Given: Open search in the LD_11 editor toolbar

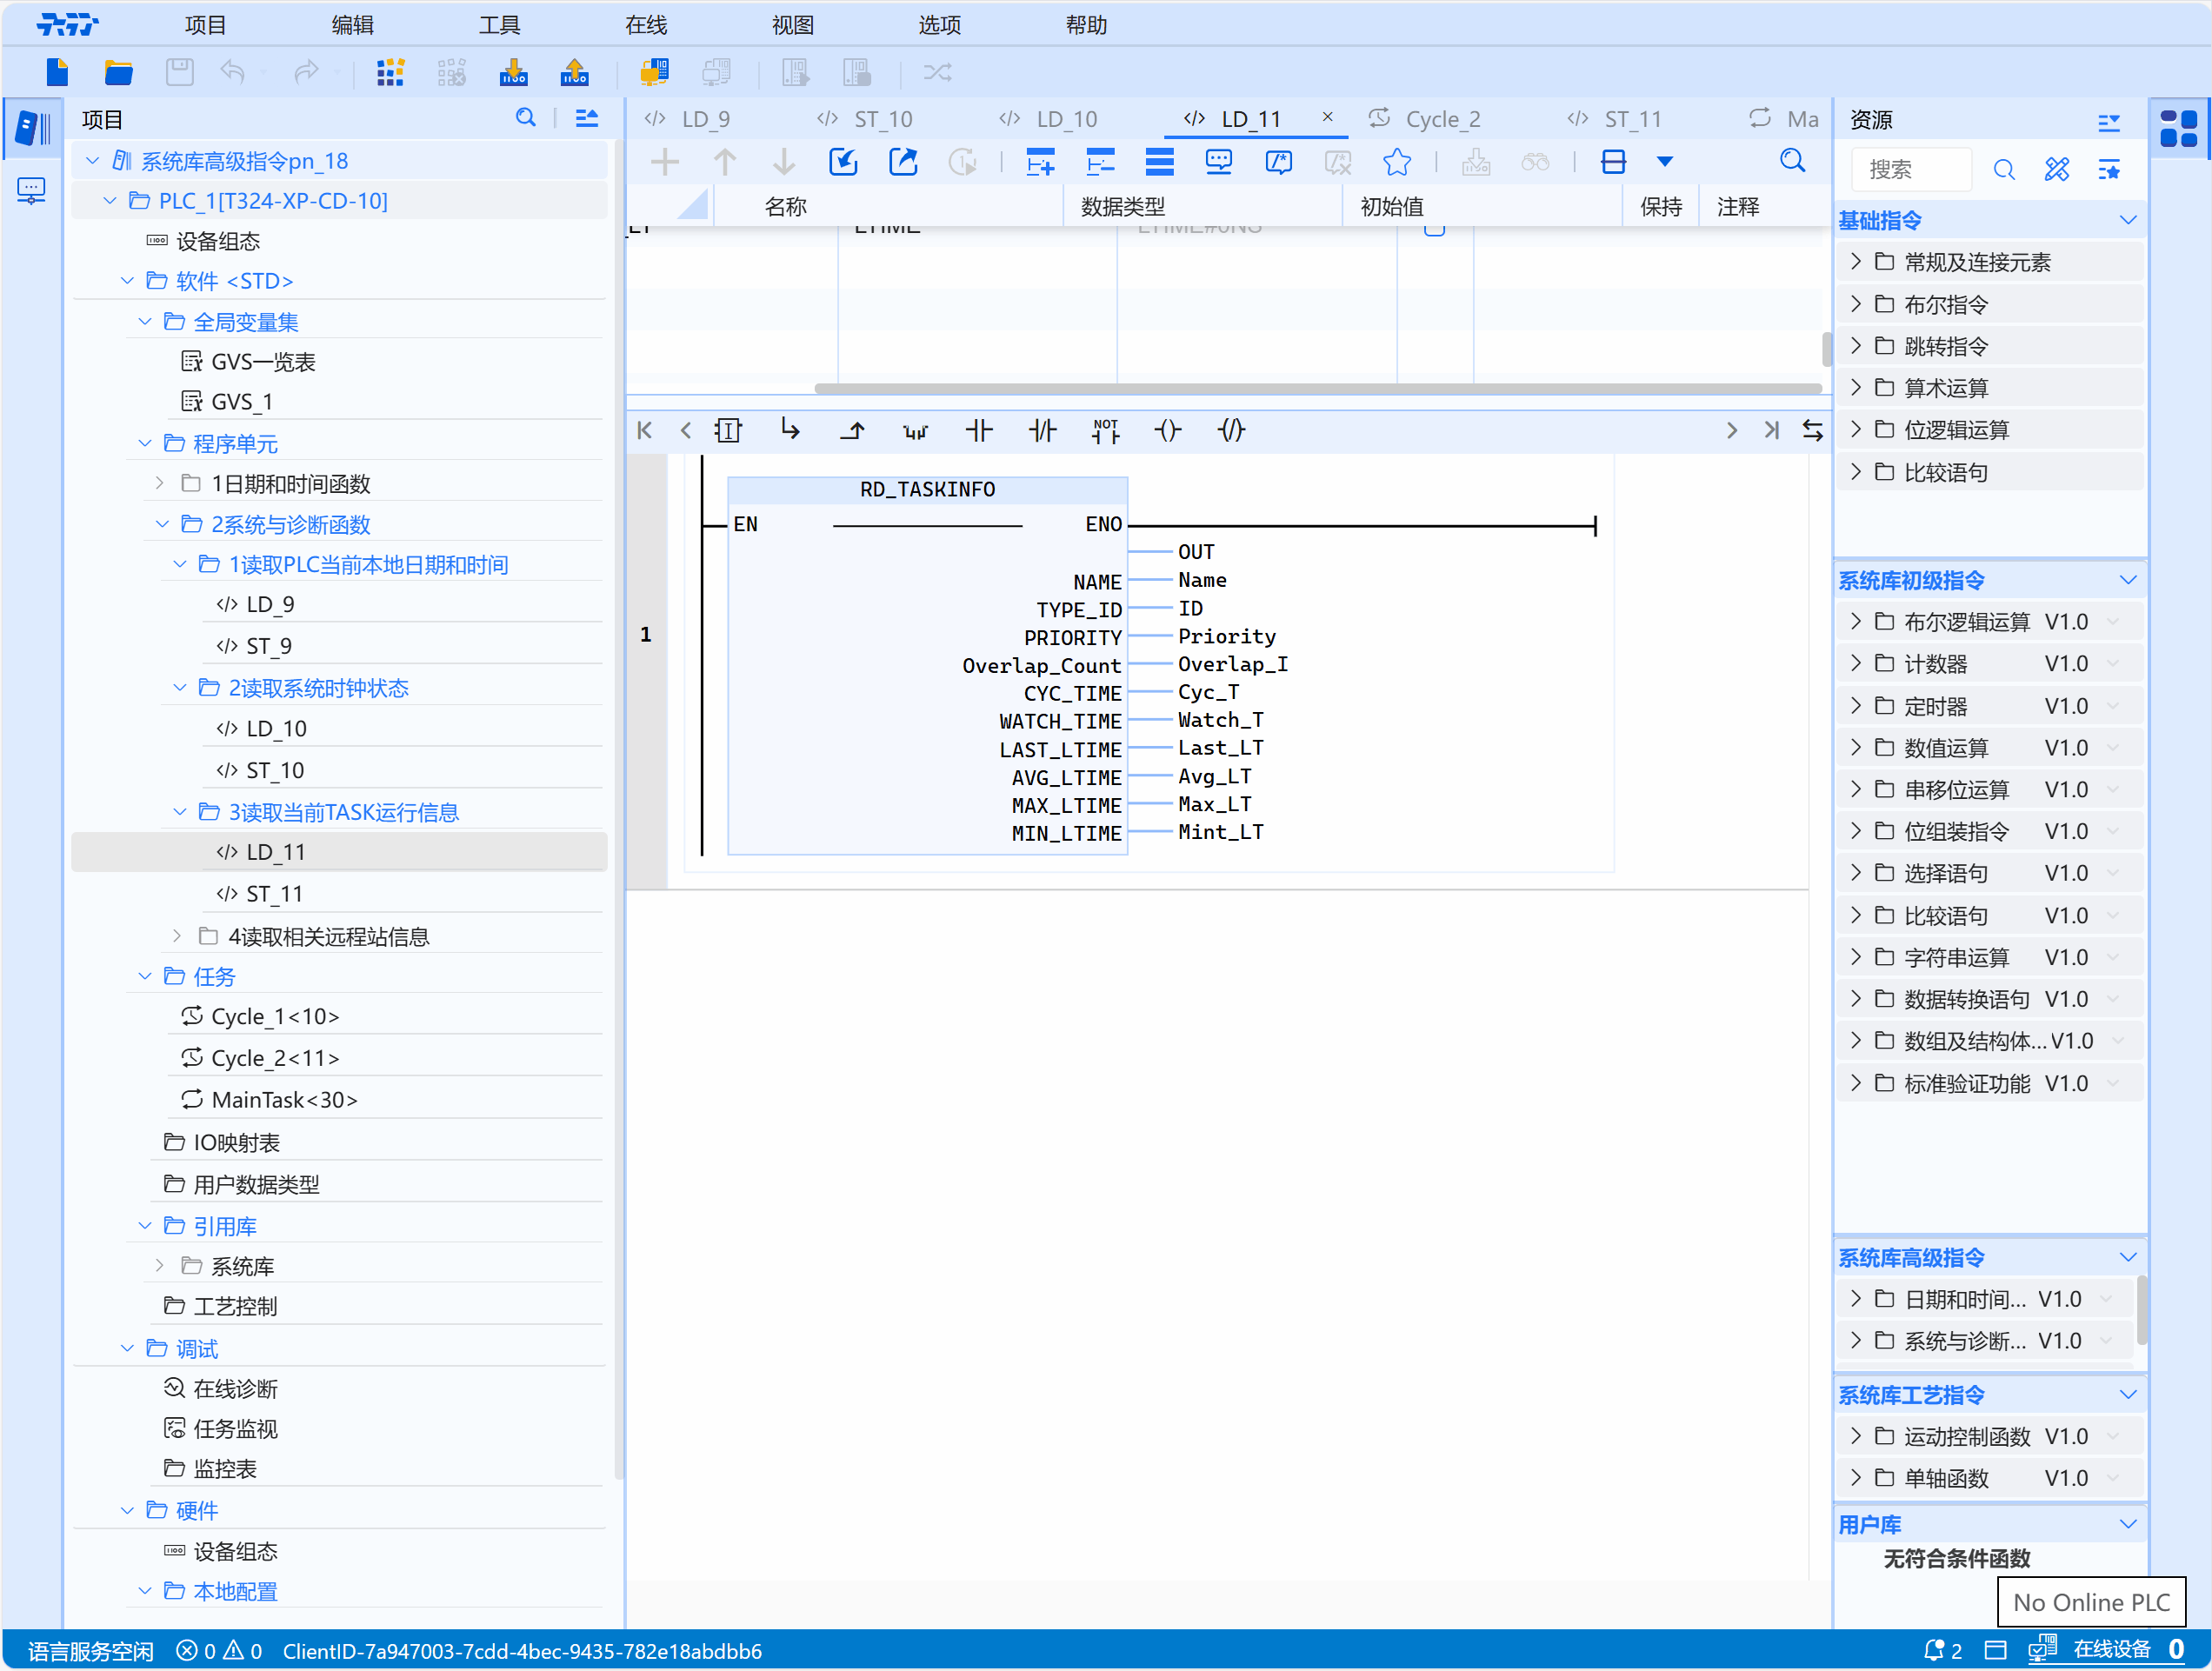Looking at the screenshot, I should tap(1792, 161).
